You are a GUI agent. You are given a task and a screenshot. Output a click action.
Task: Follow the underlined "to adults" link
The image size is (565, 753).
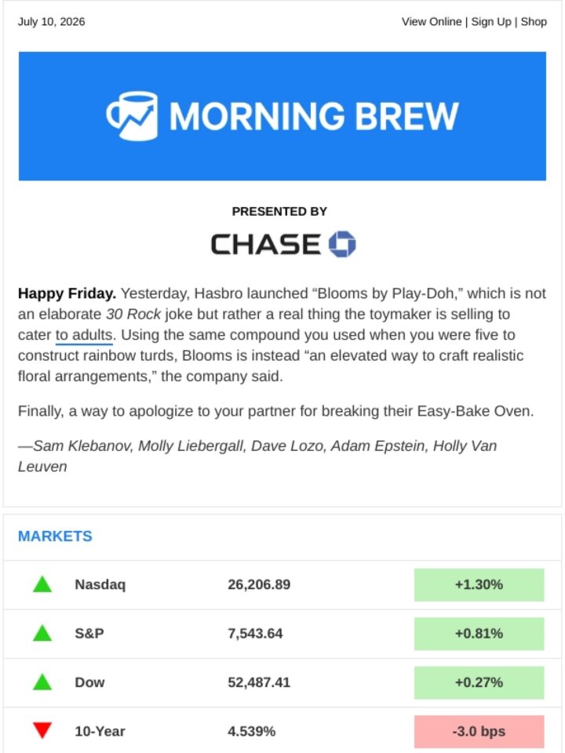point(84,335)
